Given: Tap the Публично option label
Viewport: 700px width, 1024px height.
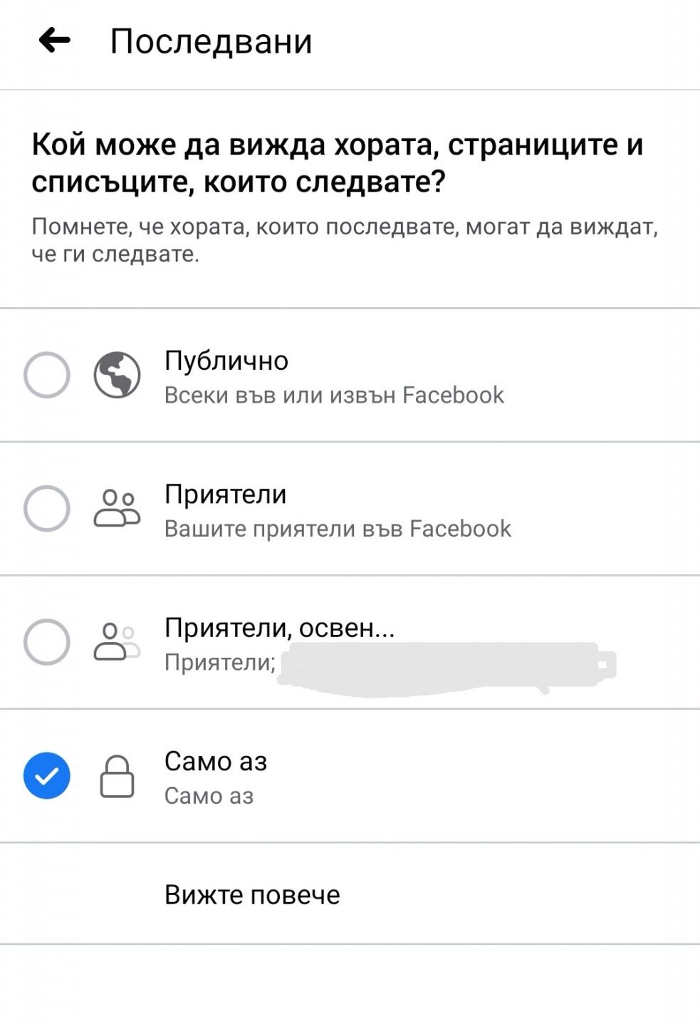Looking at the screenshot, I should pos(226,361).
